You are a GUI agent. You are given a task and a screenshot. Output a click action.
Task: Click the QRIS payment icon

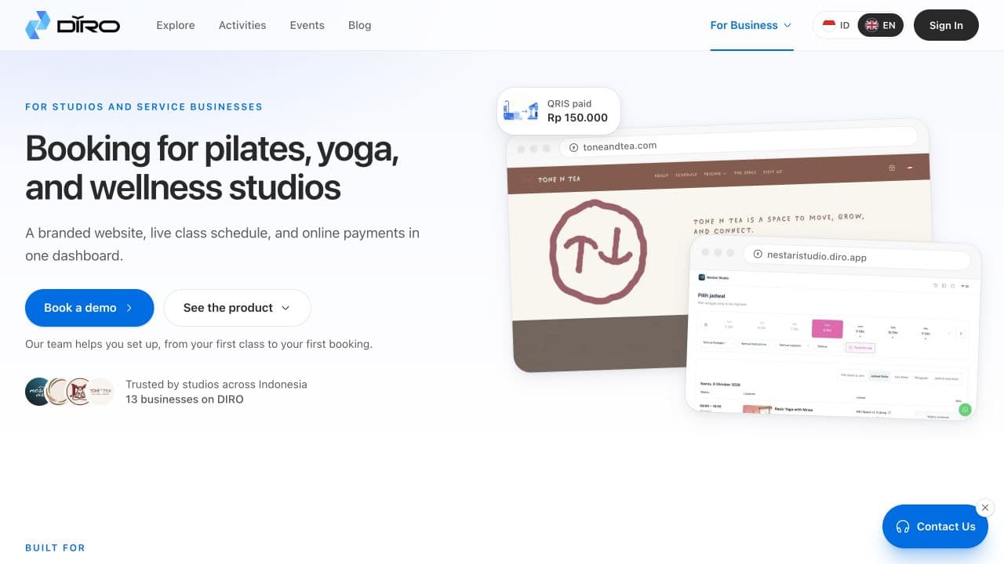pyautogui.click(x=521, y=110)
